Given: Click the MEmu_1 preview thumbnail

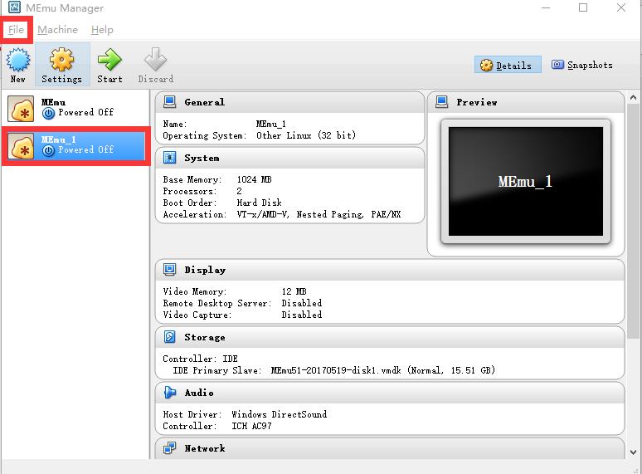Looking at the screenshot, I should coord(525,182).
